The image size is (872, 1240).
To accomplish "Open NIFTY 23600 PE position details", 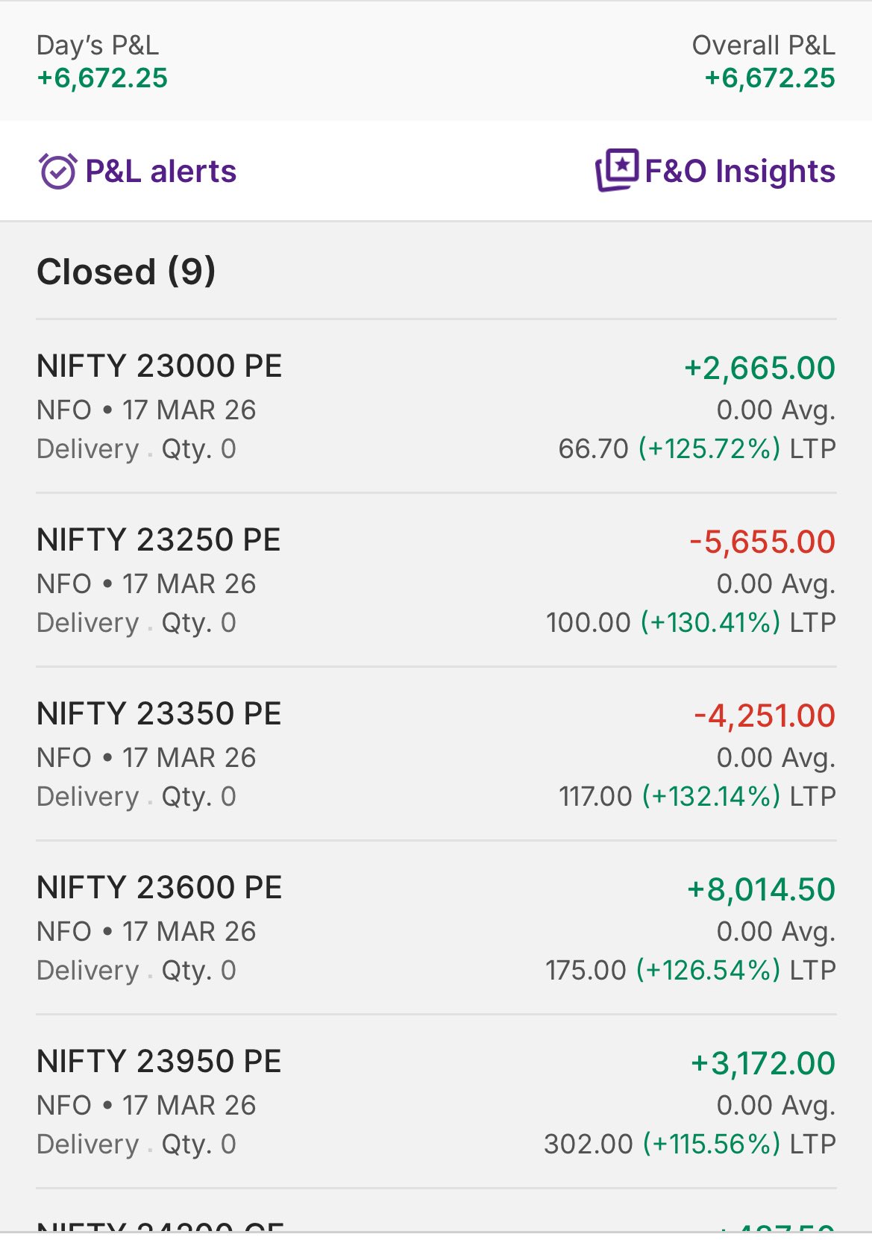I will tap(160, 888).
